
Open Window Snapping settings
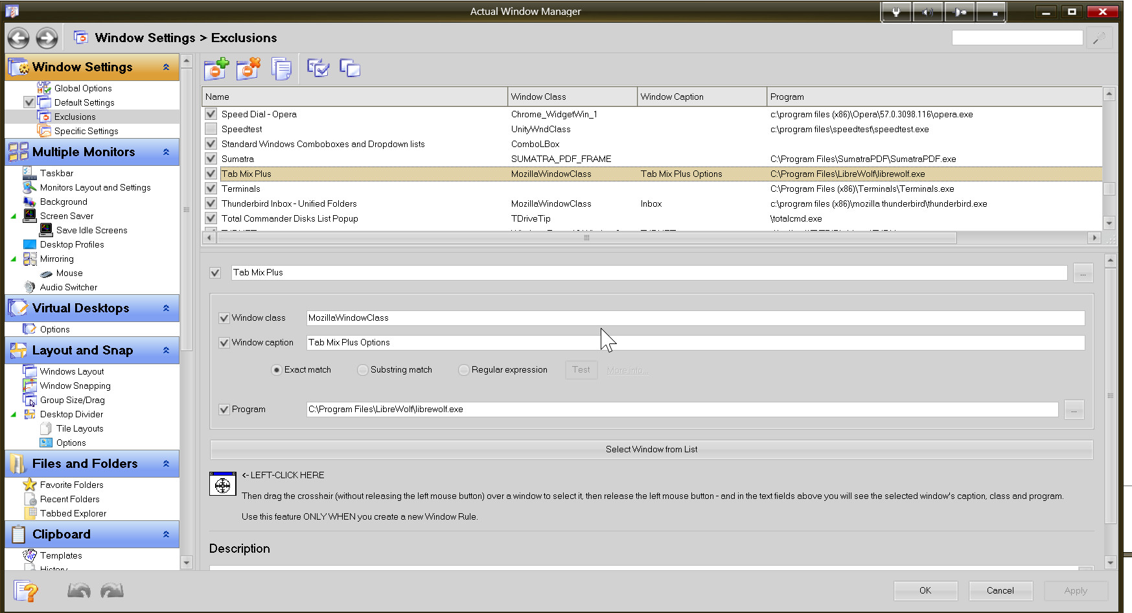pos(75,386)
